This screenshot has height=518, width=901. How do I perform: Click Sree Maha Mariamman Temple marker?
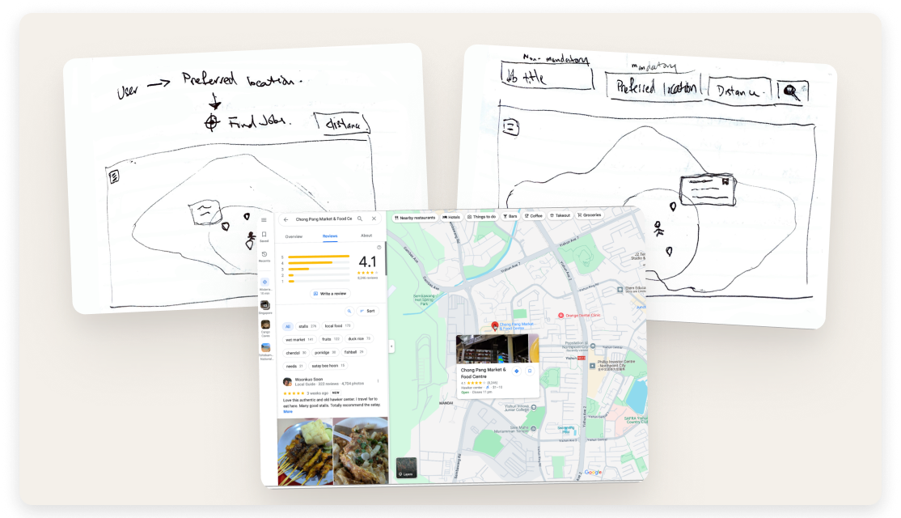coord(534,429)
